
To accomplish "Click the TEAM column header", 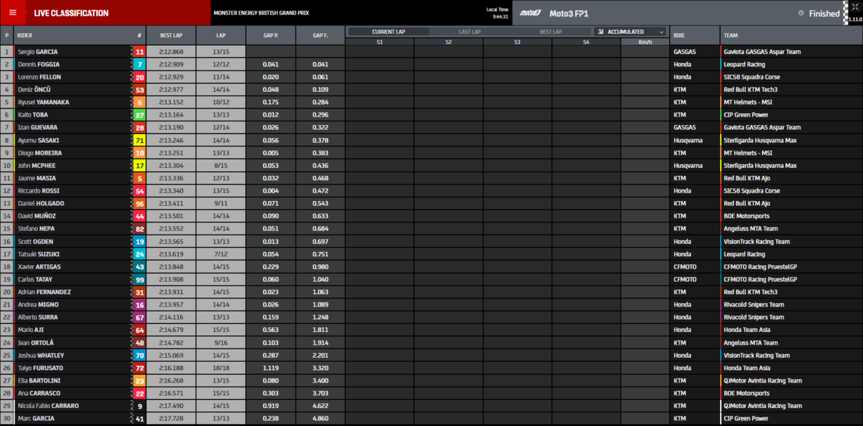I will pyautogui.click(x=791, y=35).
